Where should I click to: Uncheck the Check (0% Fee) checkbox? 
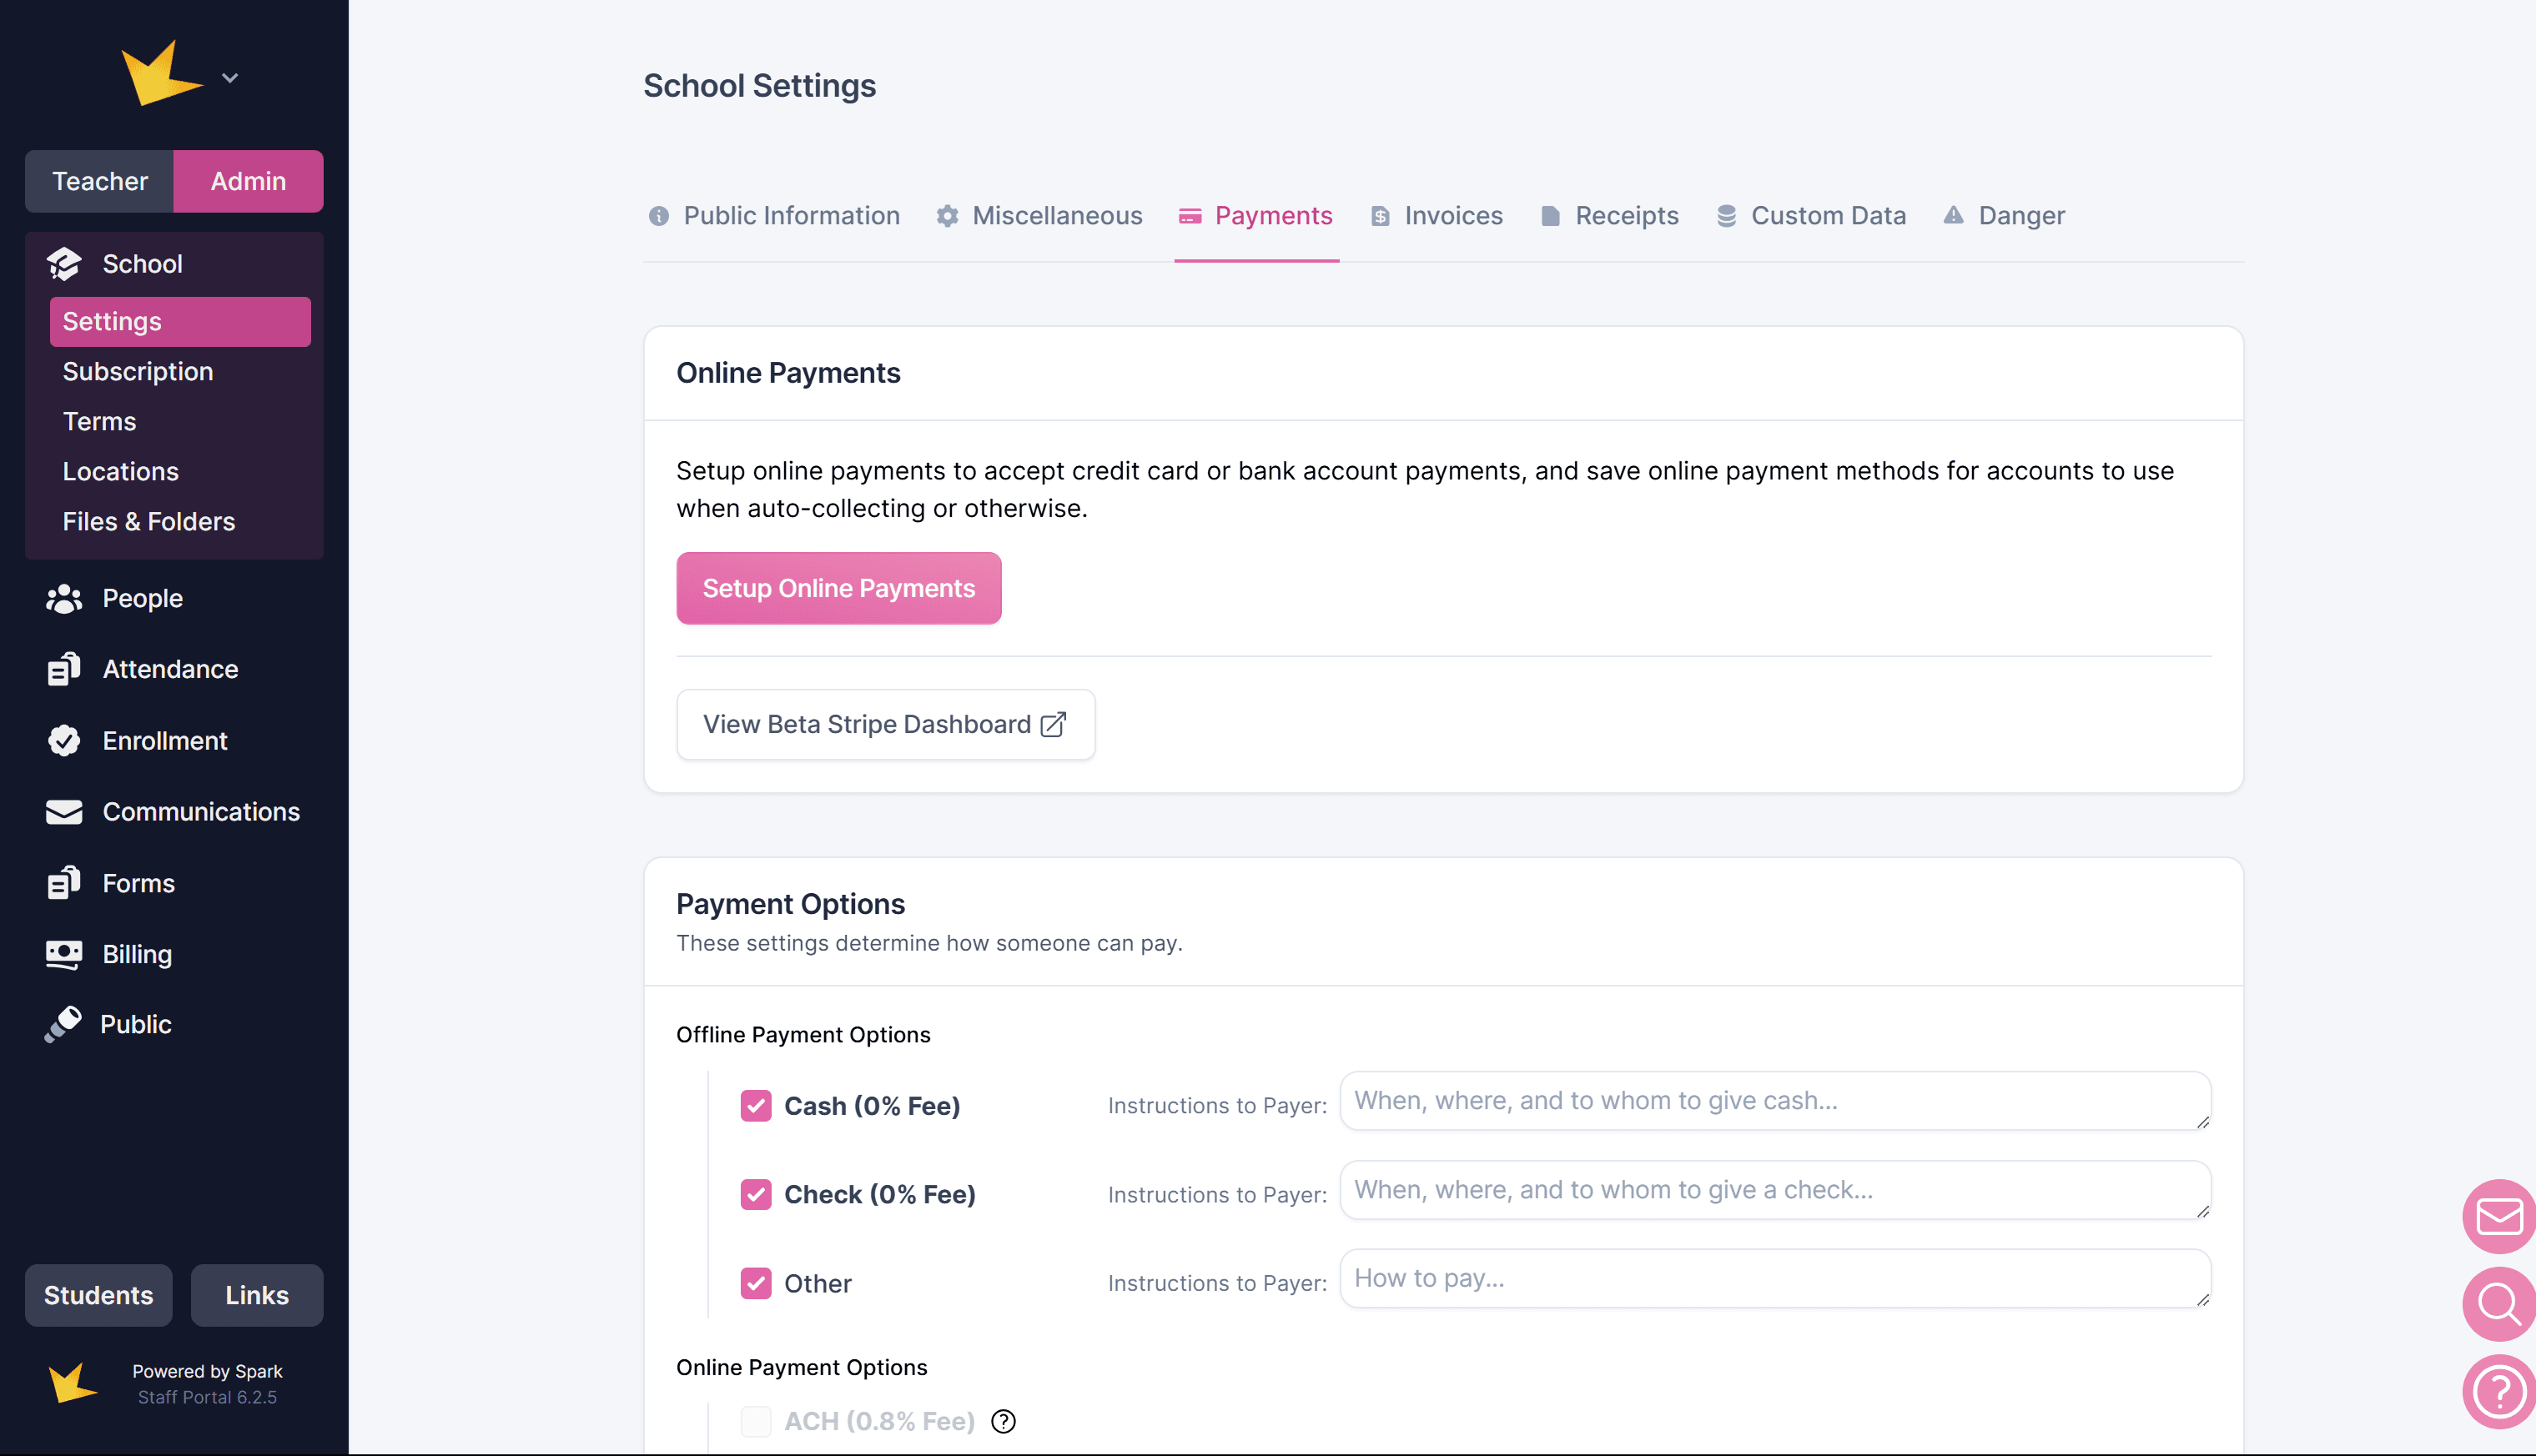tap(755, 1194)
